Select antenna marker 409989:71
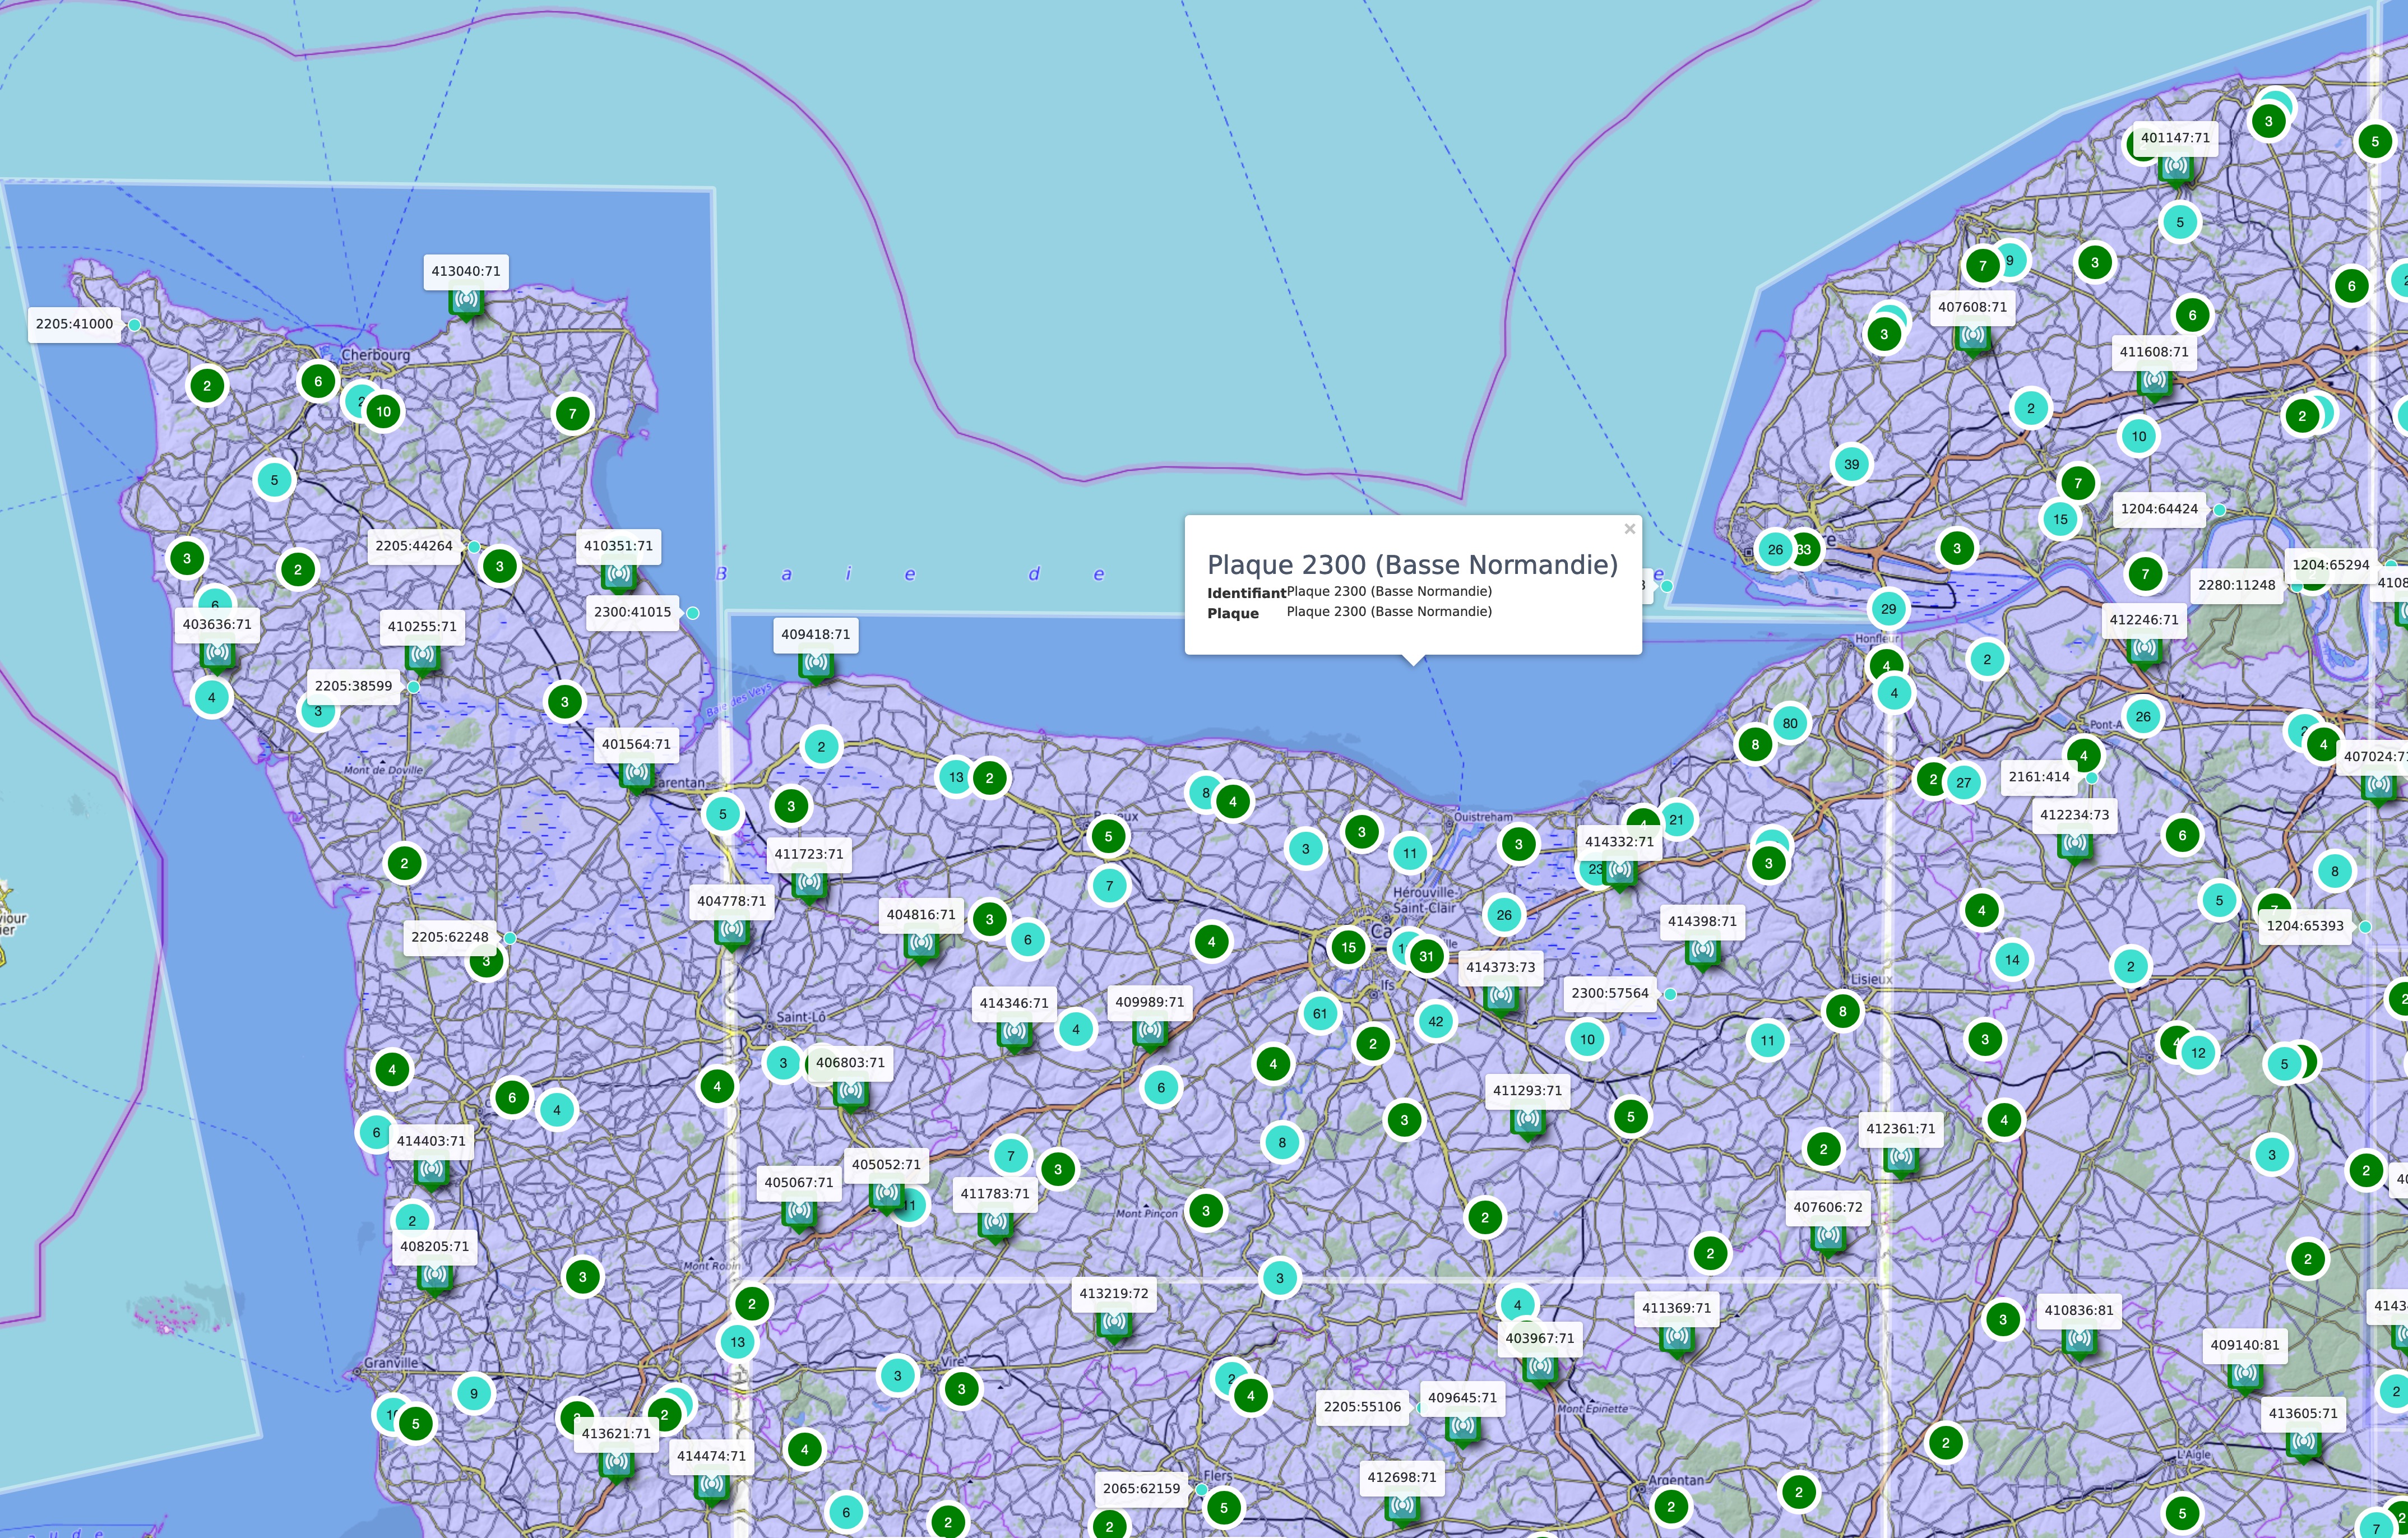This screenshot has height=1538, width=2408. (x=1150, y=1032)
